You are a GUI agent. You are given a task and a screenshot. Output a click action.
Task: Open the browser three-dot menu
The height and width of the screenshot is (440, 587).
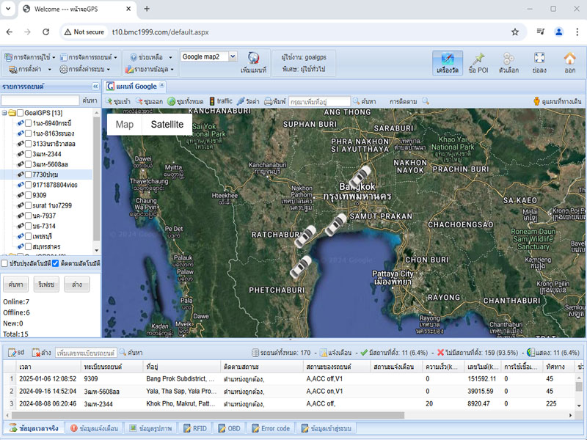(x=577, y=32)
